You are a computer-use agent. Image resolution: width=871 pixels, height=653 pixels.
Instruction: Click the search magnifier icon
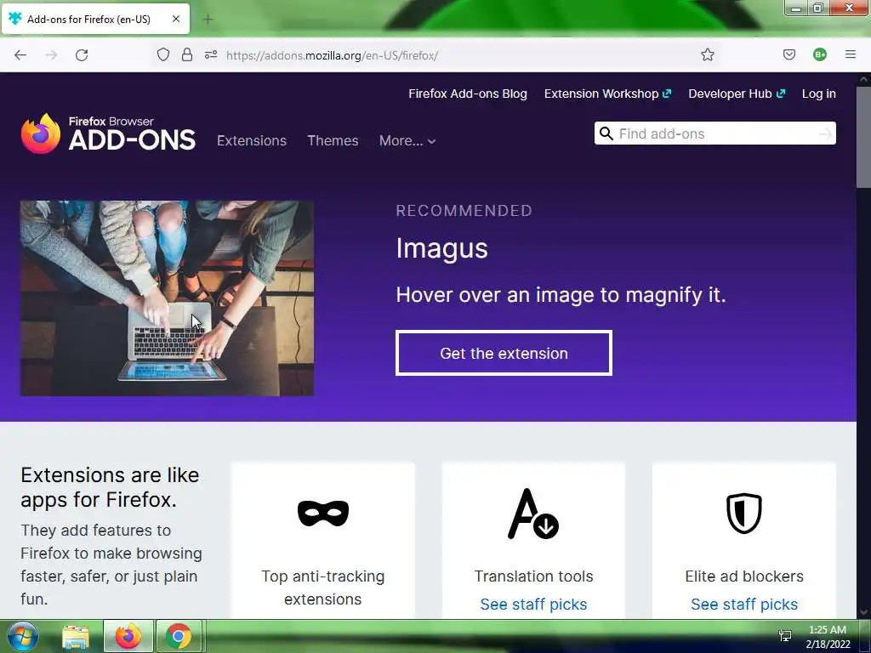coord(606,133)
